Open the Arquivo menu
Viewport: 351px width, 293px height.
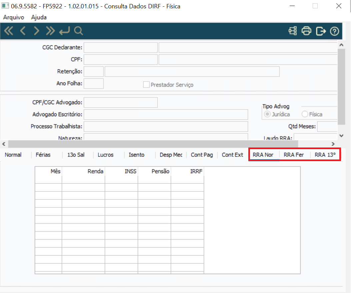pyautogui.click(x=14, y=17)
